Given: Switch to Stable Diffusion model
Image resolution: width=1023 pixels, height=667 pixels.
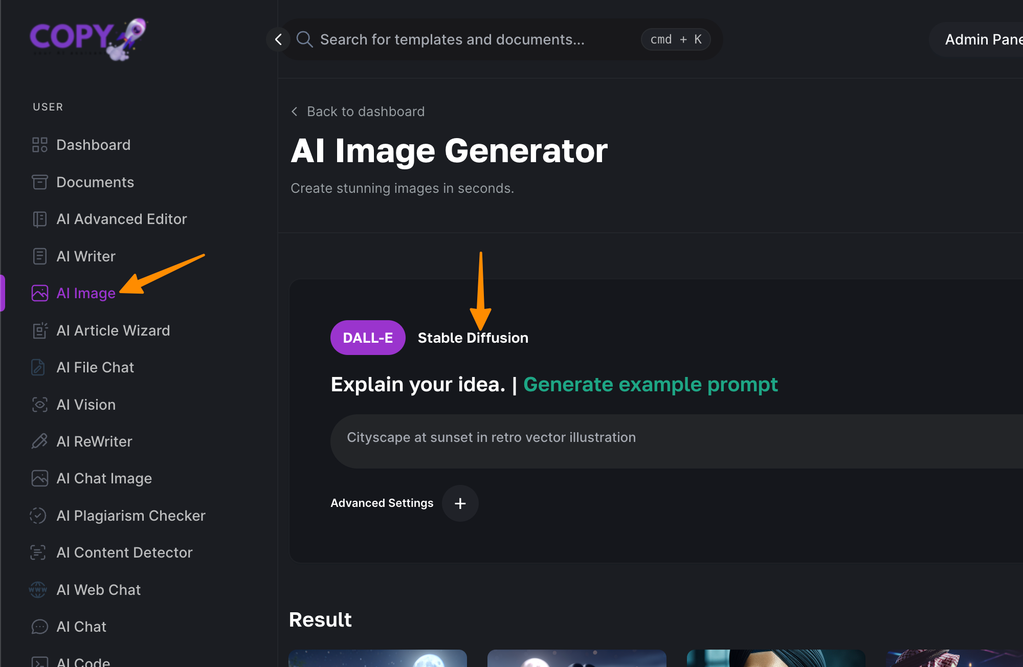Looking at the screenshot, I should pyautogui.click(x=473, y=338).
